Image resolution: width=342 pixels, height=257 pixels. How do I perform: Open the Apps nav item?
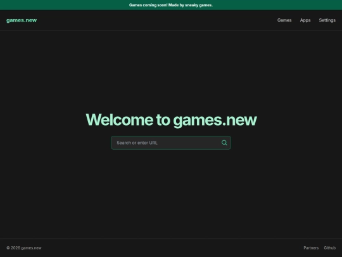(x=305, y=20)
